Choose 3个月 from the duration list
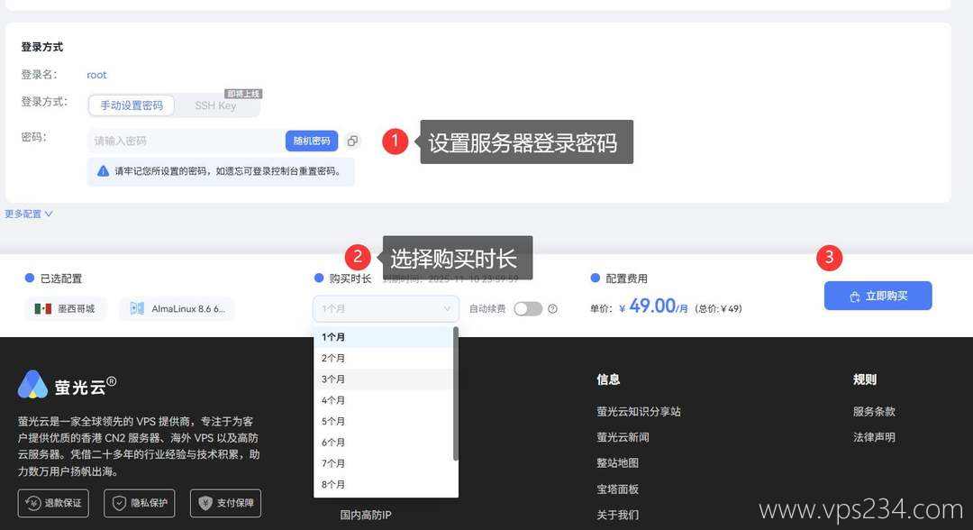The height and width of the screenshot is (530, 973). pos(333,379)
